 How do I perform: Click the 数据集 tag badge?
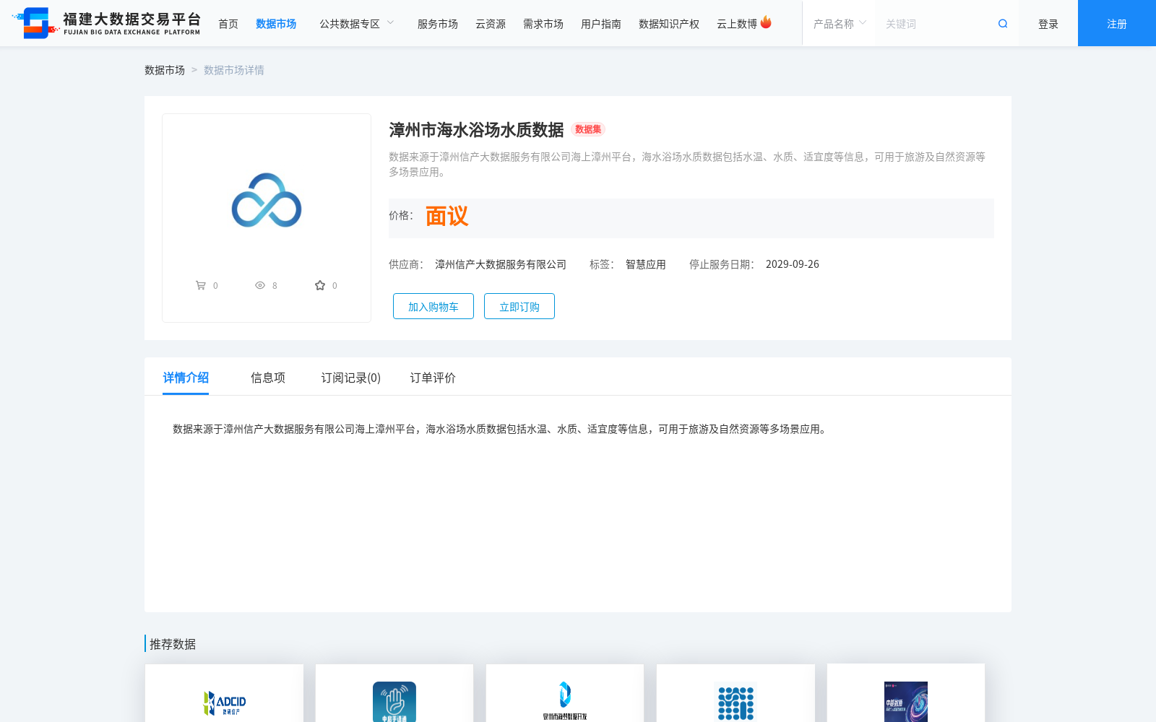click(x=588, y=129)
